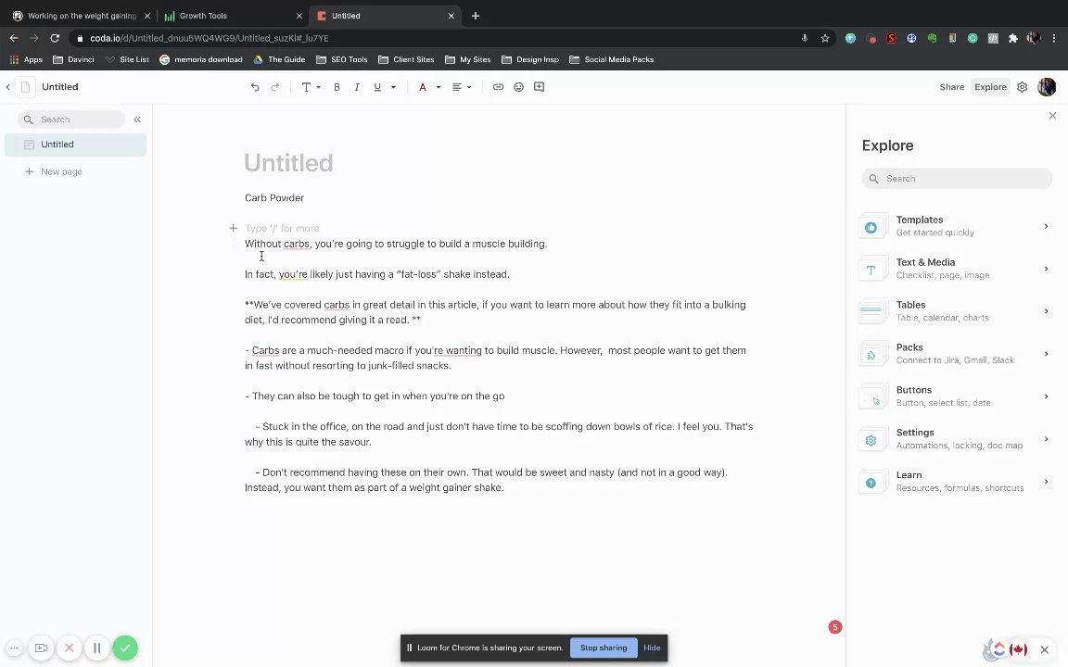This screenshot has height=667, width=1068.
Task: Click the Stop sharing button
Action: tap(604, 648)
